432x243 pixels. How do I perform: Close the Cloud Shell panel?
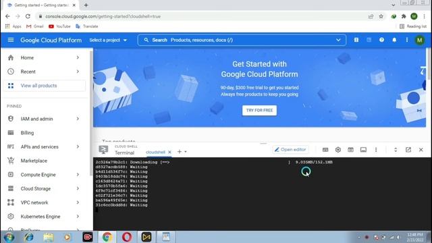pyautogui.click(x=421, y=150)
